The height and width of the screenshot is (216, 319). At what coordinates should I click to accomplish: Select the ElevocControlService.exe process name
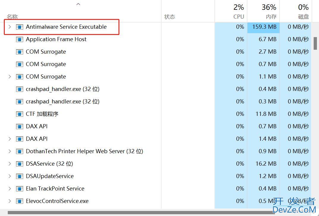tap(57, 201)
